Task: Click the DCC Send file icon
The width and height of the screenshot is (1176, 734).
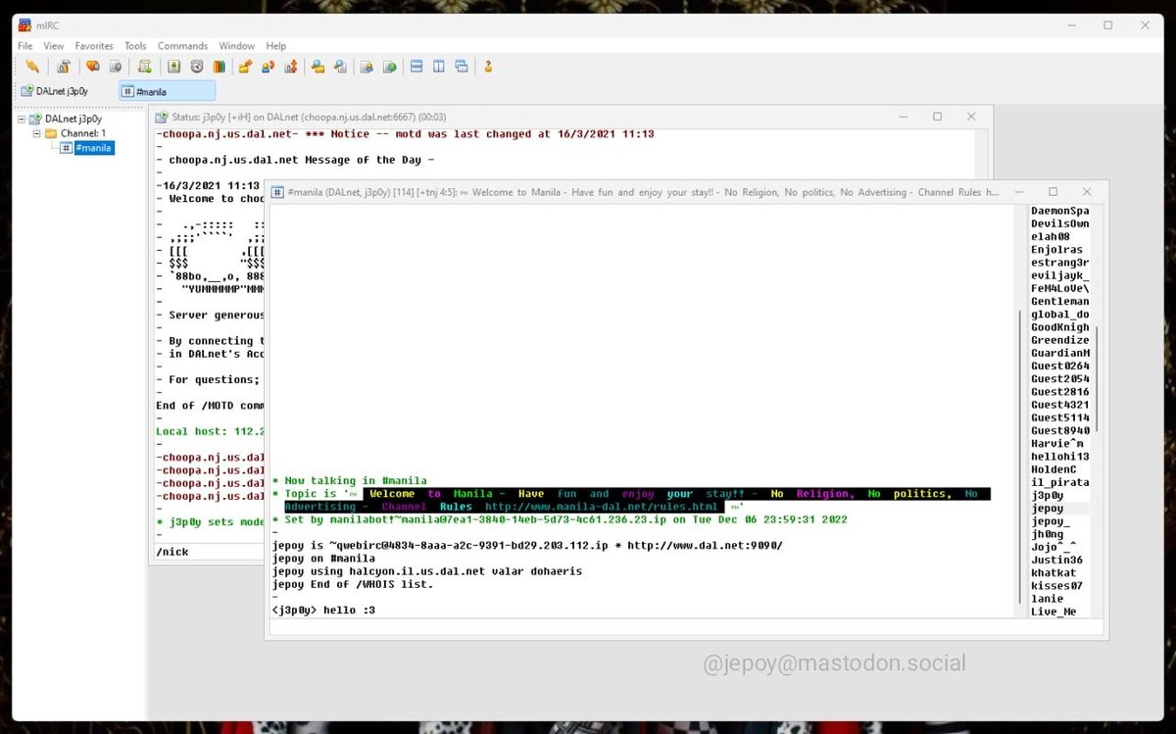Action: (245, 67)
